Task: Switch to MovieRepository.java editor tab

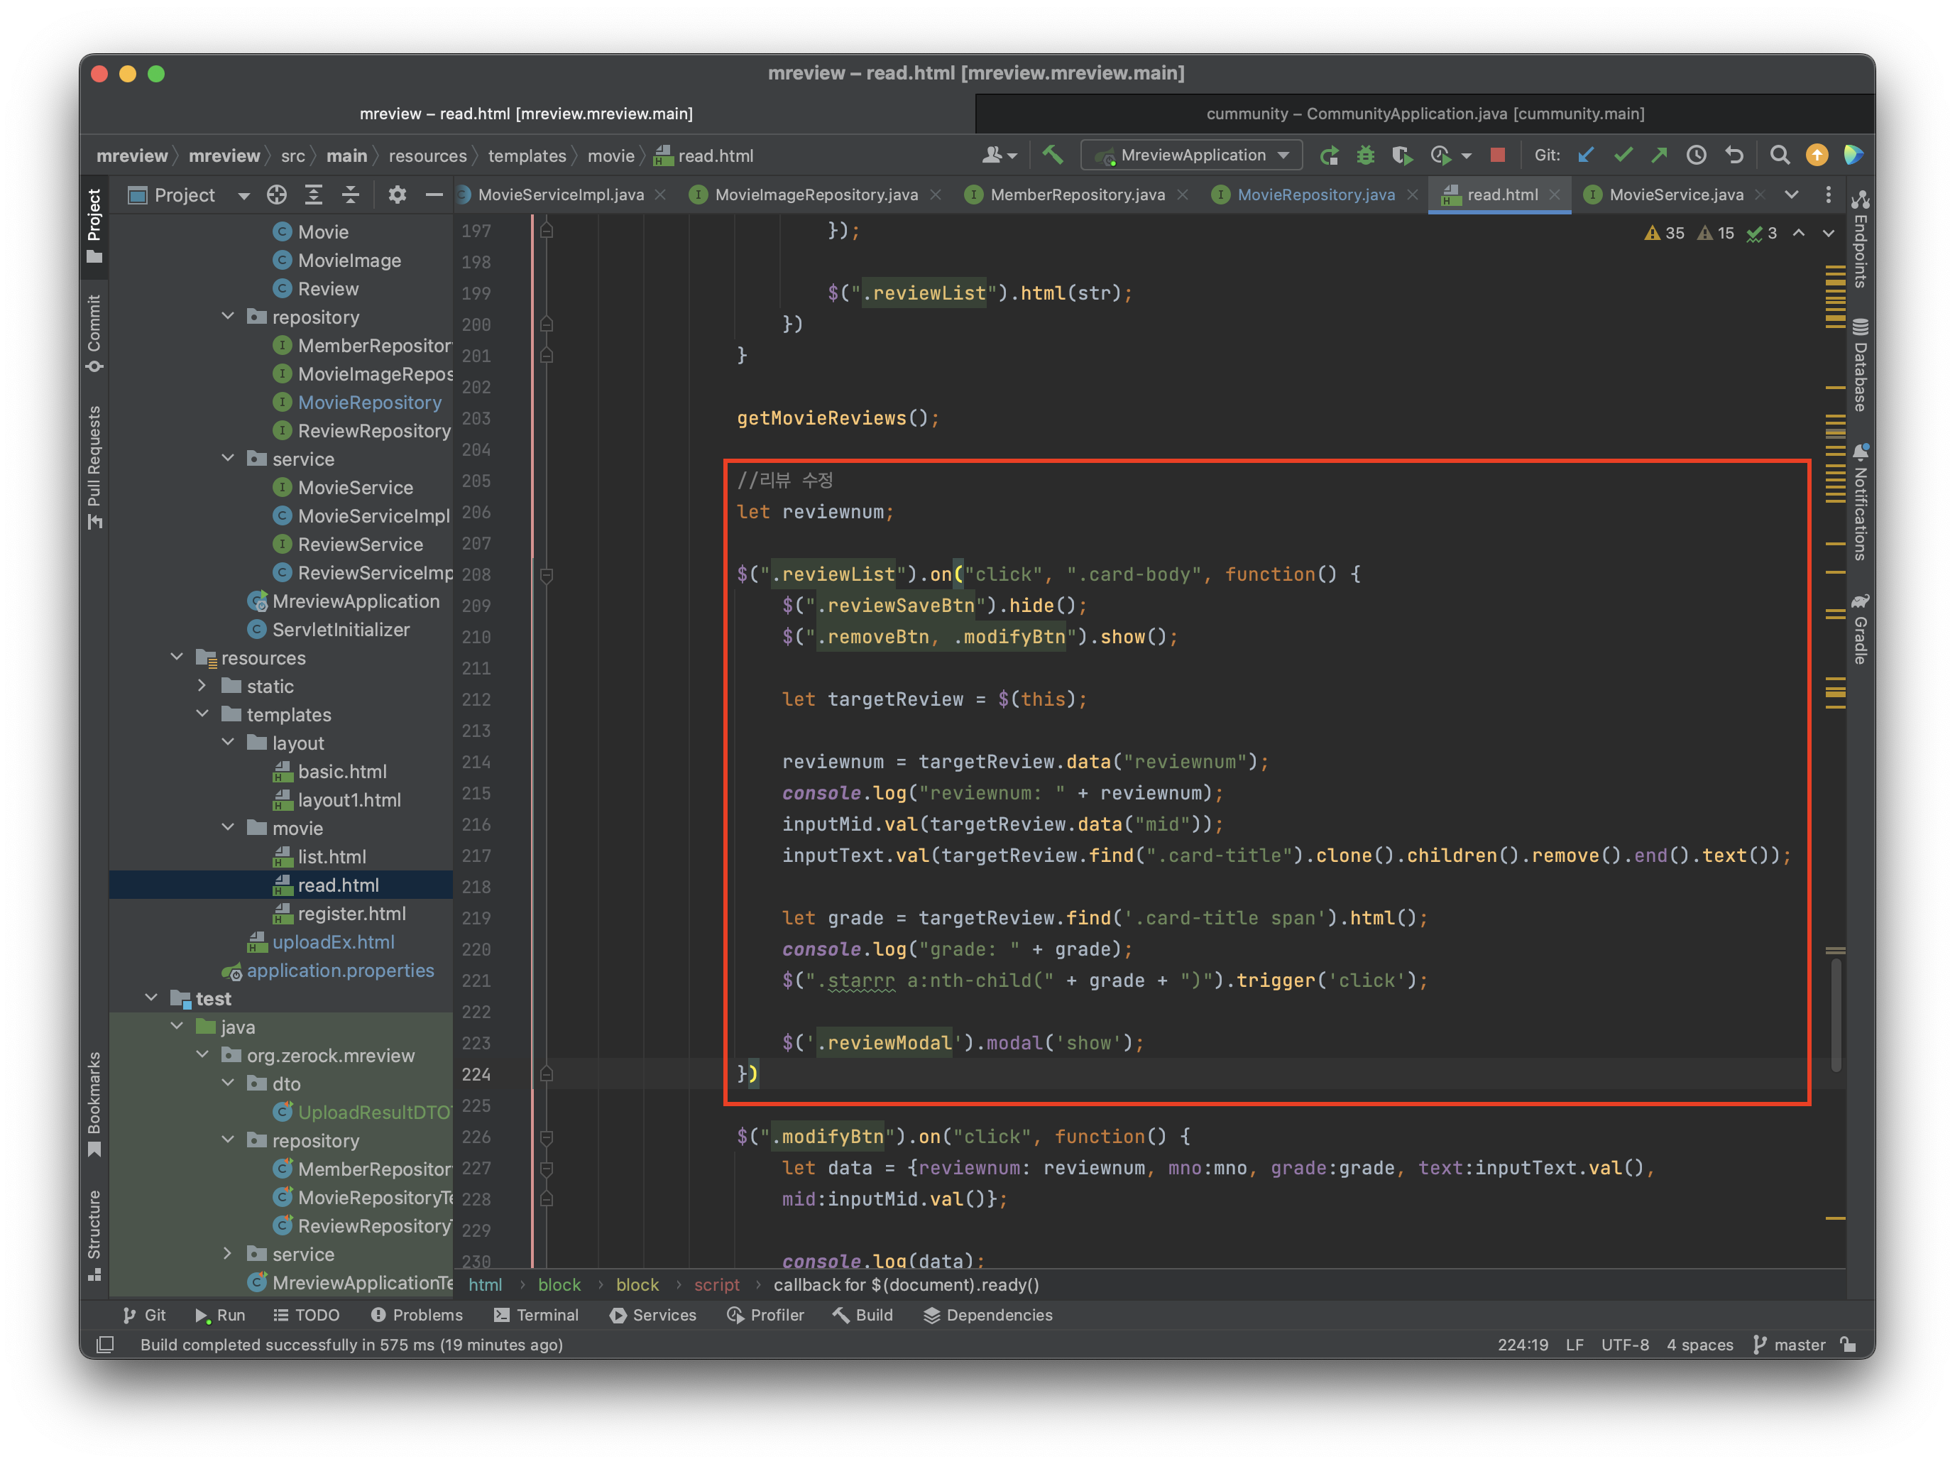Action: click(1315, 195)
